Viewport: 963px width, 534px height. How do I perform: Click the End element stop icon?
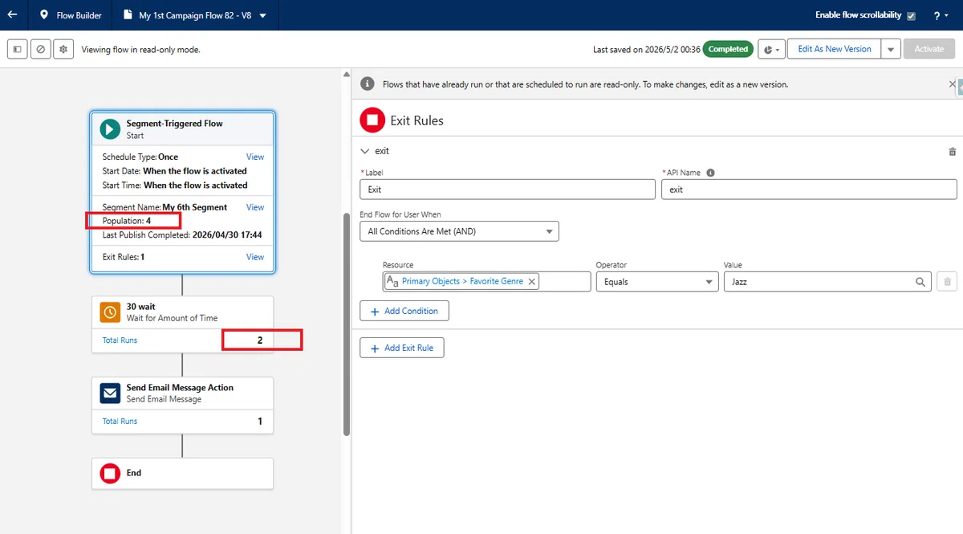pos(110,474)
